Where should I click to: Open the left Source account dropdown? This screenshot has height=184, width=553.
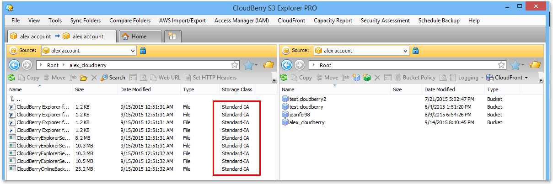pos(133,51)
